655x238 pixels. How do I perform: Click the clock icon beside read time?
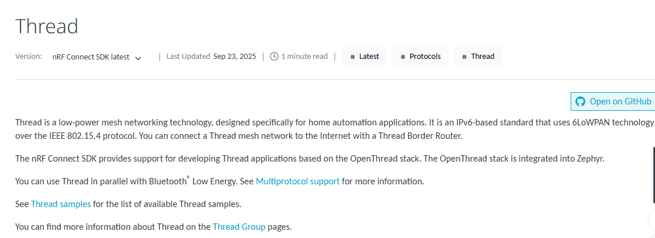click(274, 56)
